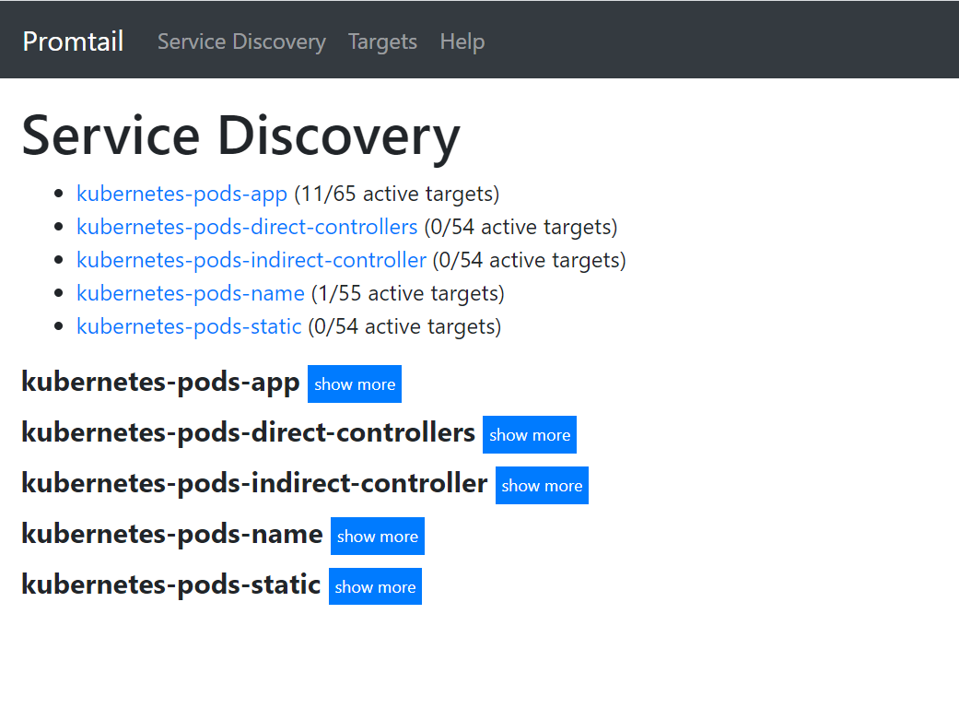This screenshot has height=720, width=959.
Task: Select "(0/54 active targets)" beside kubernetes-pods-static
Action: click(405, 326)
